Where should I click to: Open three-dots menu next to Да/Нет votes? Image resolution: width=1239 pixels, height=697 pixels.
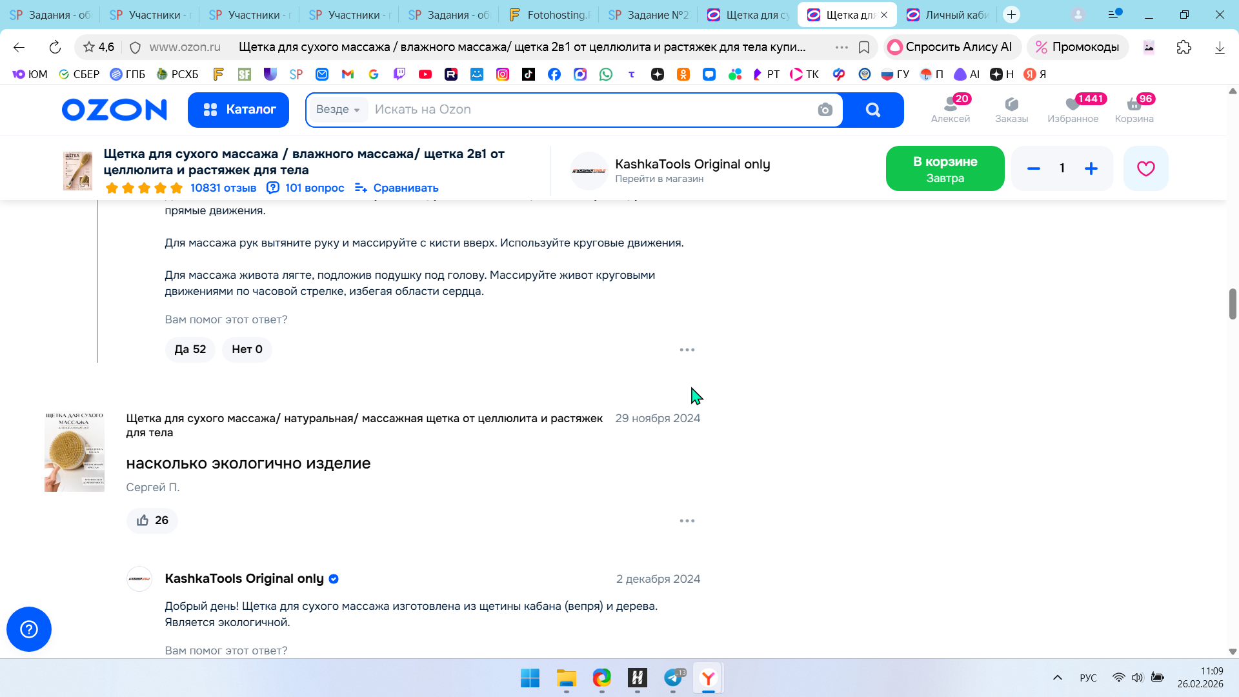[687, 349]
